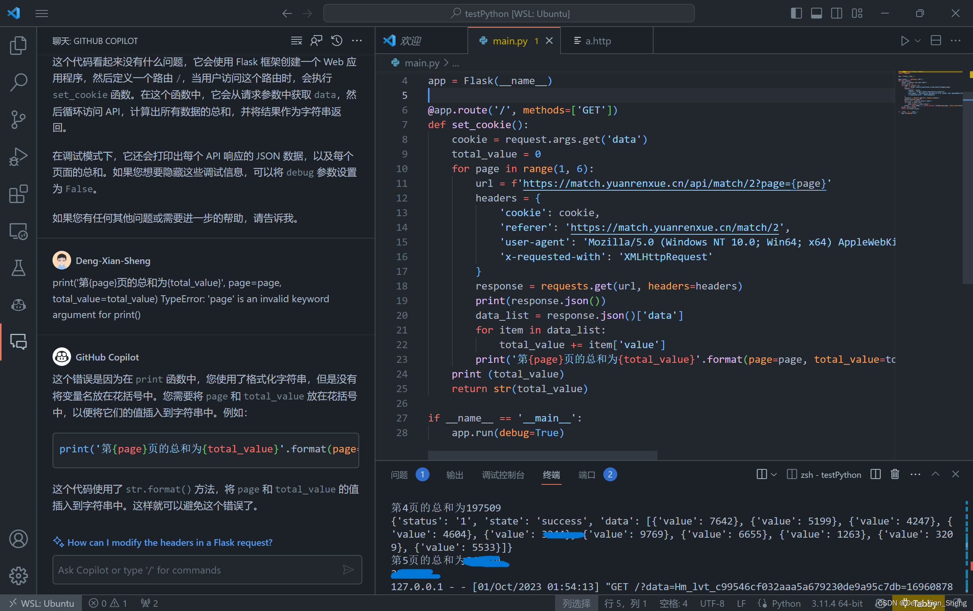Expand run options dropdown arrow
973x611 pixels.
pyautogui.click(x=918, y=41)
